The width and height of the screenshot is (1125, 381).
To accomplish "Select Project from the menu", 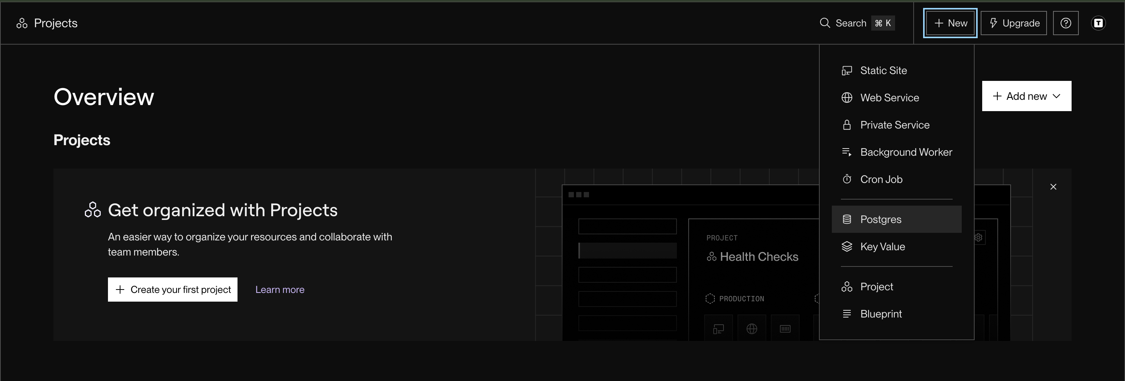I will pos(896,287).
